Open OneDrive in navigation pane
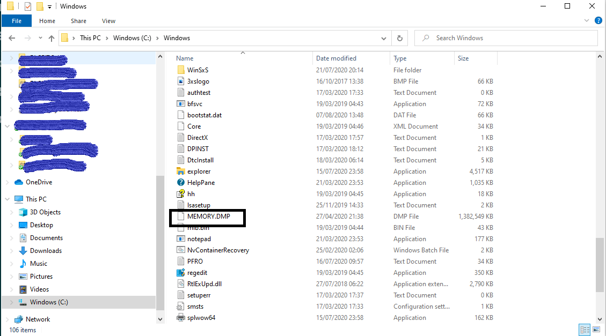The image size is (606, 336). pos(39,182)
